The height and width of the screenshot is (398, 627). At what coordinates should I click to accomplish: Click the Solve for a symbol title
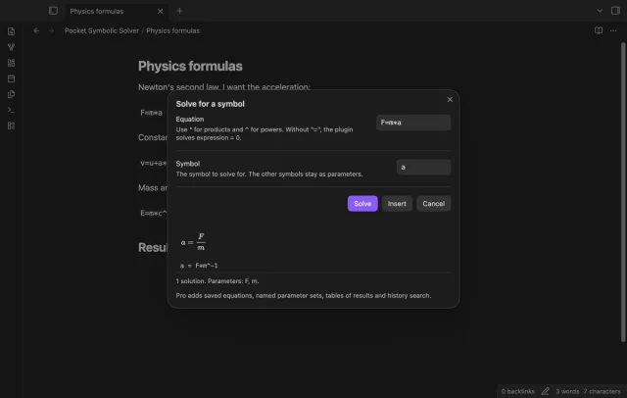point(210,104)
